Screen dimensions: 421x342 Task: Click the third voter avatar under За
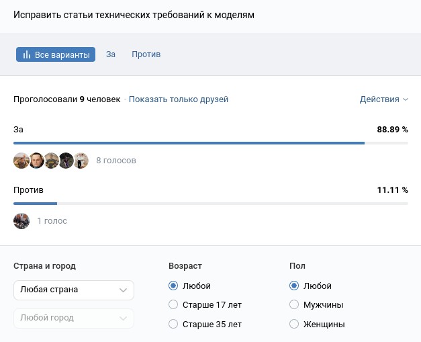[x=51, y=161]
